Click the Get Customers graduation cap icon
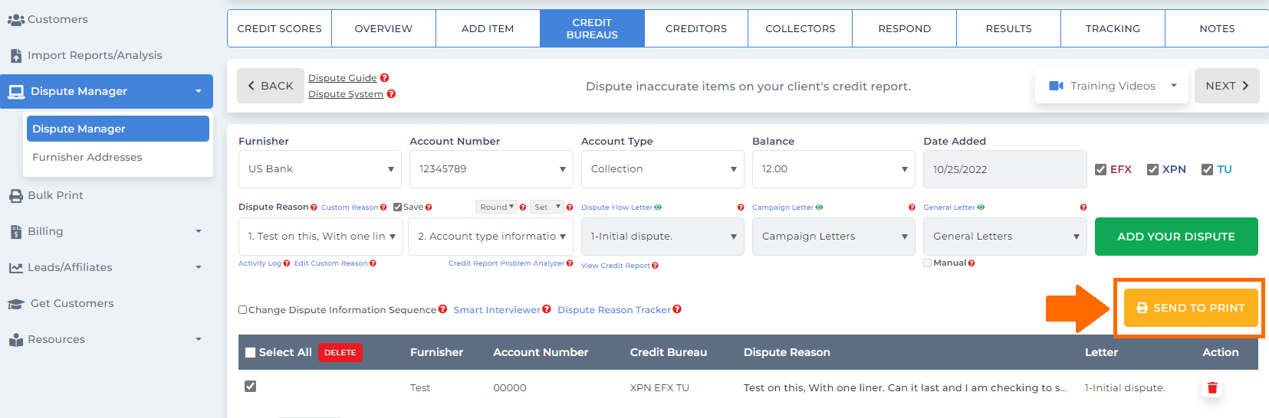Screen dimensions: 1269x418 tap(16, 304)
